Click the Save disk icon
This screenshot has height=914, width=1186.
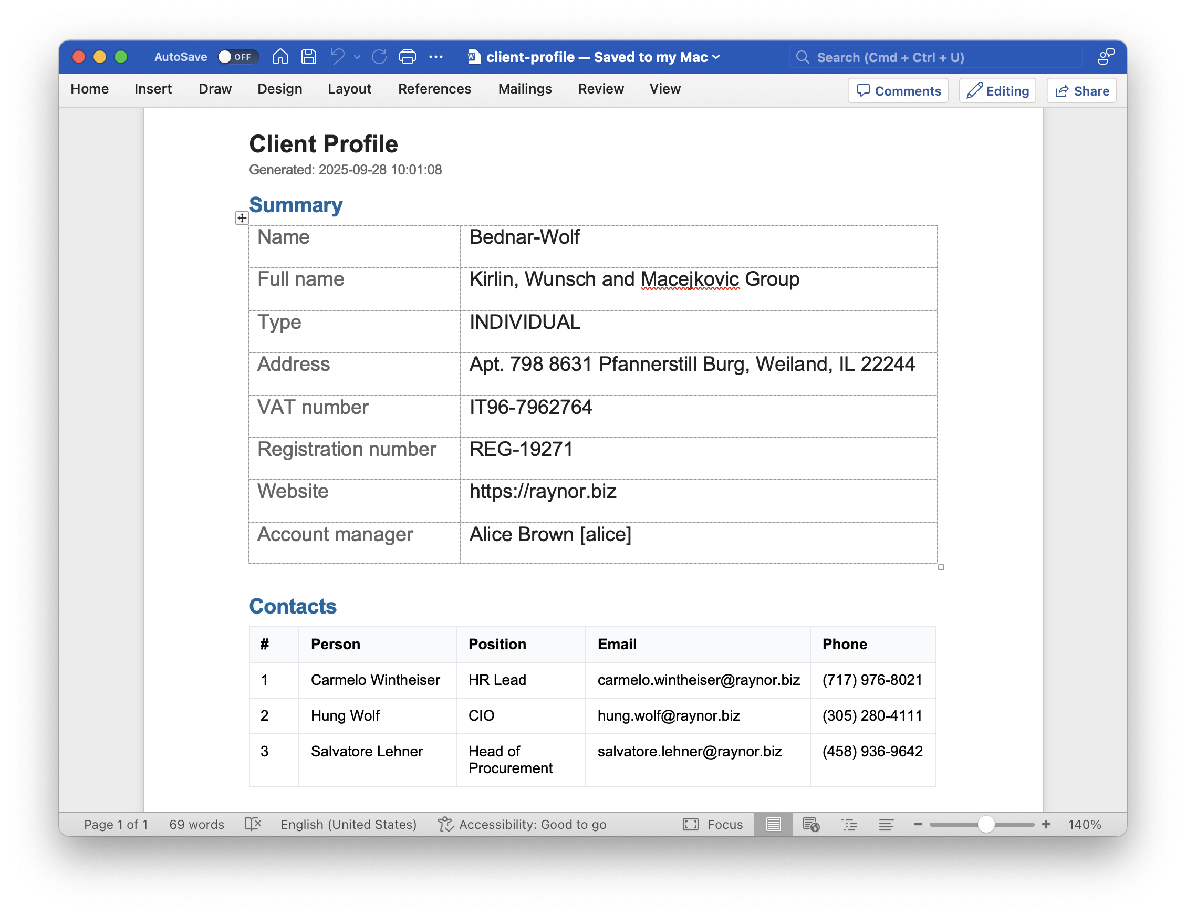click(308, 57)
